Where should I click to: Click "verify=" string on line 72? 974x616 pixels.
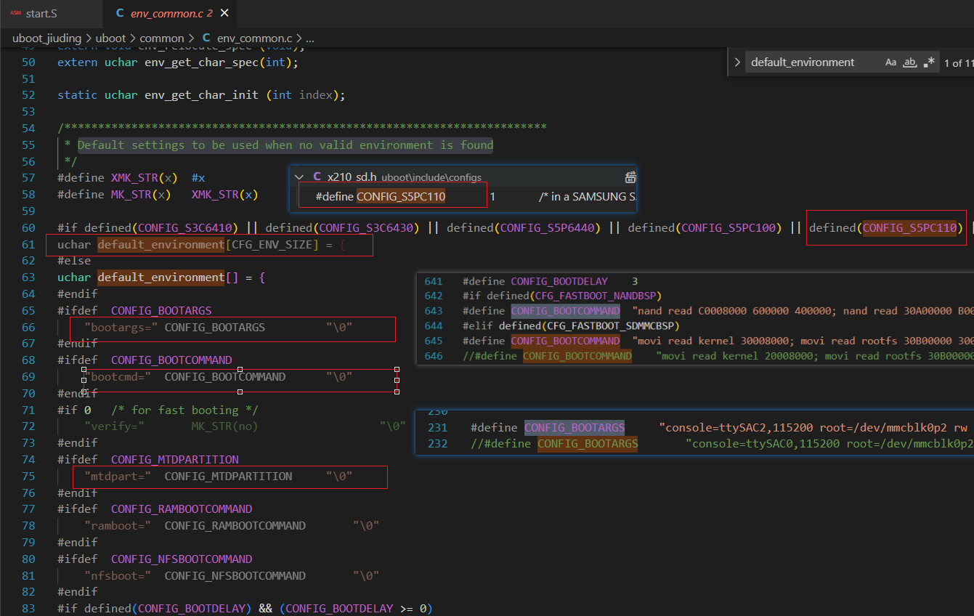coord(115,426)
